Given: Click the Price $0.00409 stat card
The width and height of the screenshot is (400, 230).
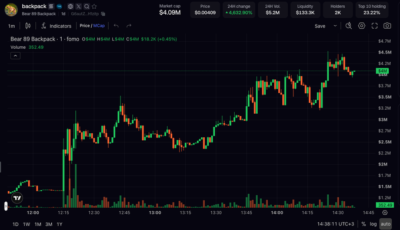Looking at the screenshot, I should point(205,9).
